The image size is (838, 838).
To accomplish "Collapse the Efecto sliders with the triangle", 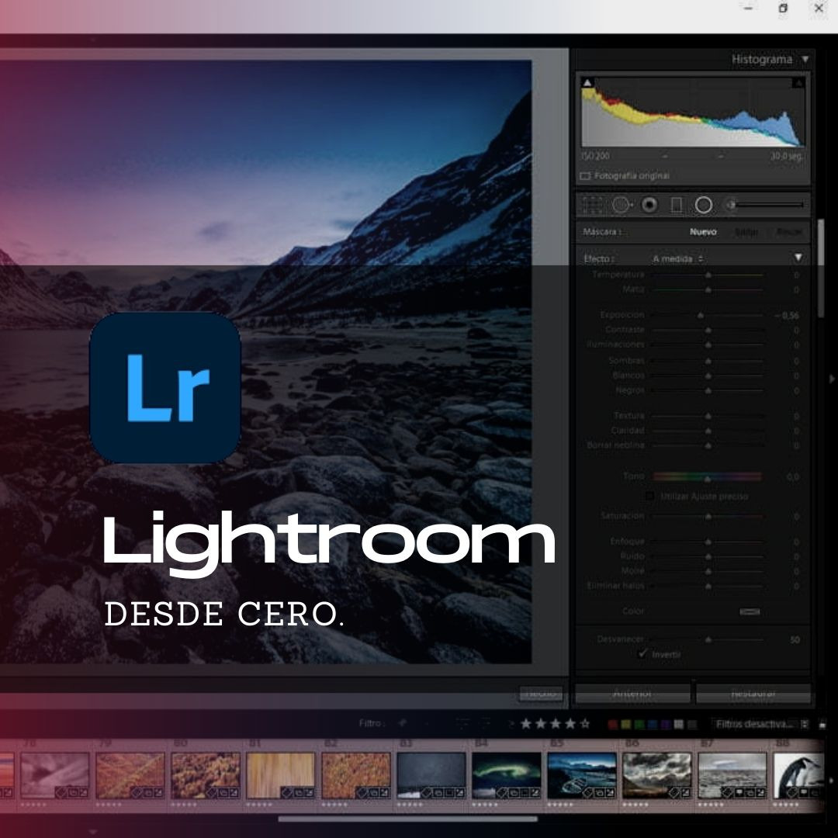I will coord(798,258).
